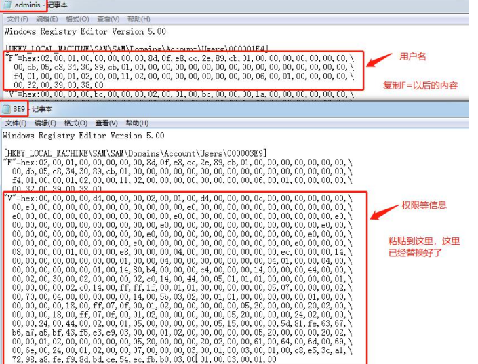Open 帮助(H) menu in the adminis window
The width and height of the screenshot is (478, 364).
tap(138, 20)
